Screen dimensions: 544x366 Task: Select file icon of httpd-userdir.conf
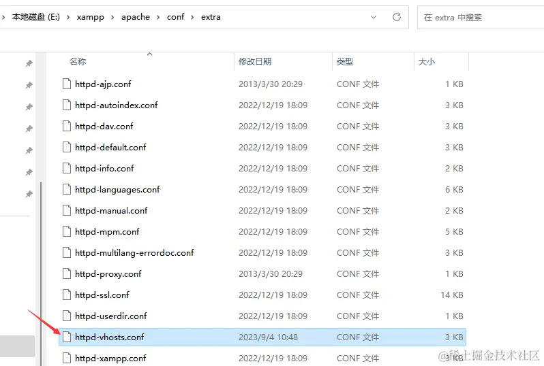tap(67, 316)
